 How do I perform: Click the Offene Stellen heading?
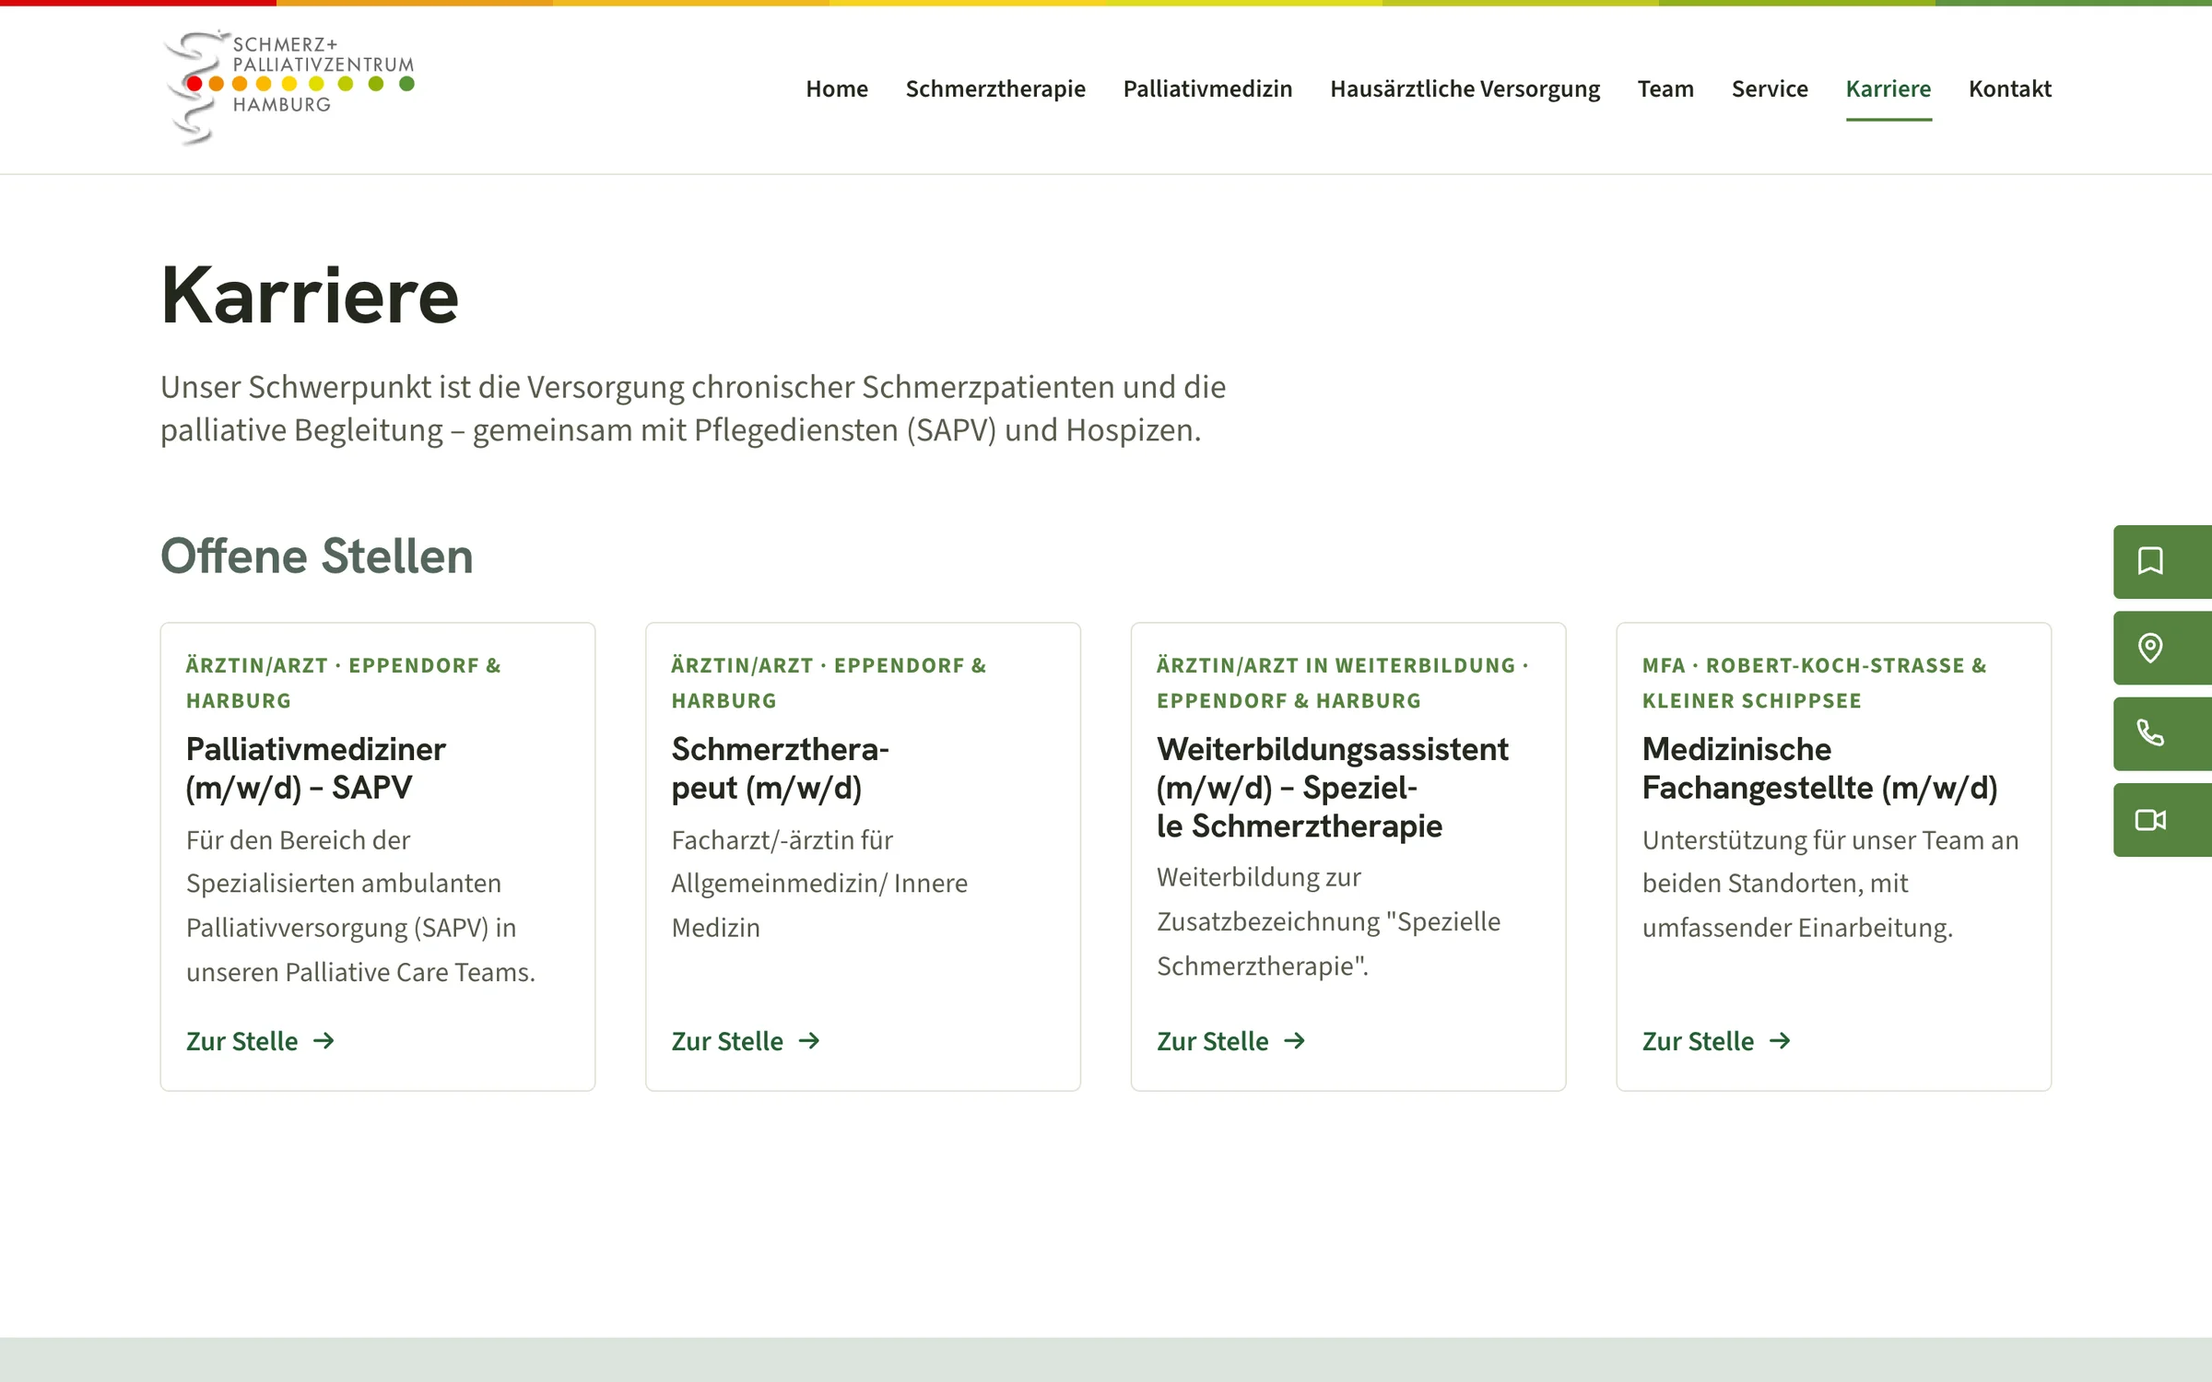point(317,556)
